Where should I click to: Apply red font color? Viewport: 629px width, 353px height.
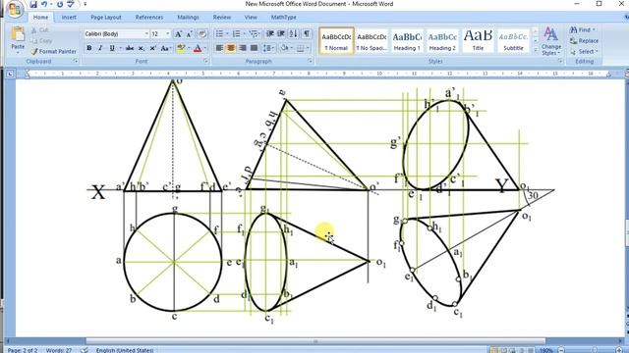coord(198,48)
